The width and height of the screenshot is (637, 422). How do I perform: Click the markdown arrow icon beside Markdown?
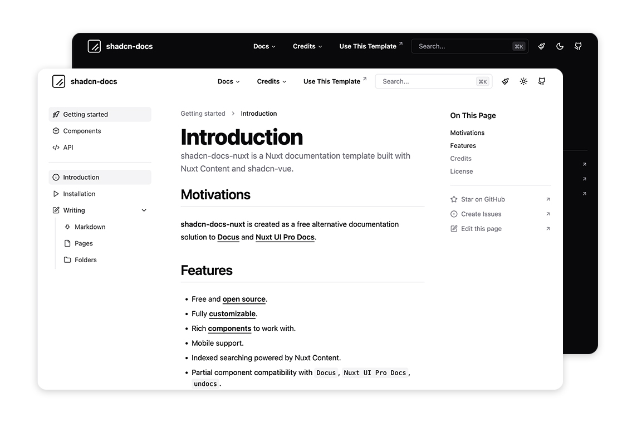click(x=67, y=227)
